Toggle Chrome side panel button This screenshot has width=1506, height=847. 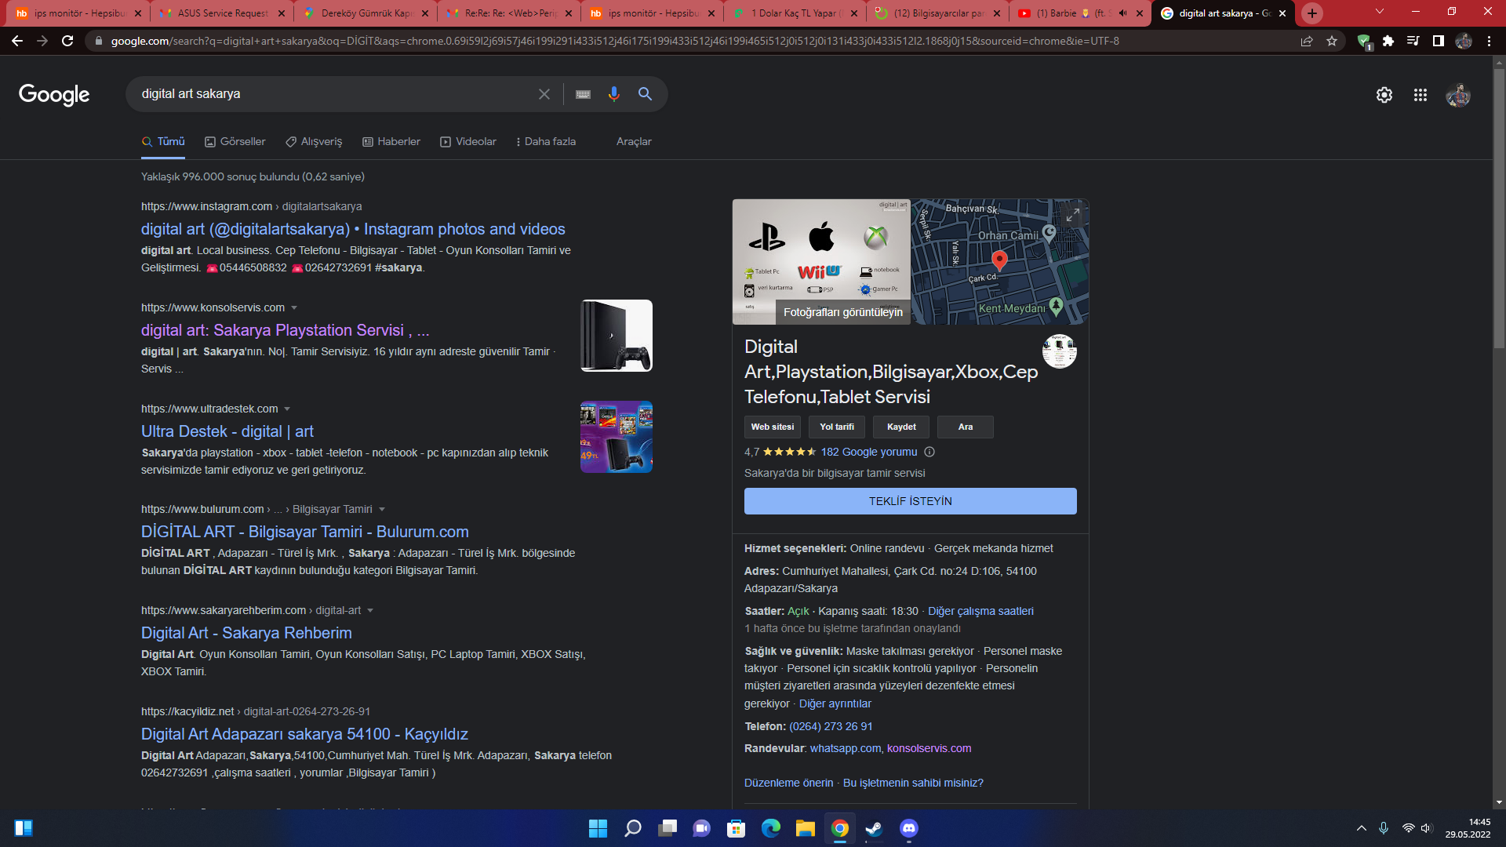pyautogui.click(x=1438, y=41)
